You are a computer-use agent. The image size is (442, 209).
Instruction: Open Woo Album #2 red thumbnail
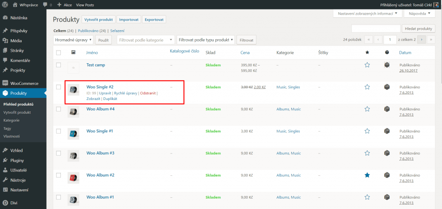click(73, 178)
